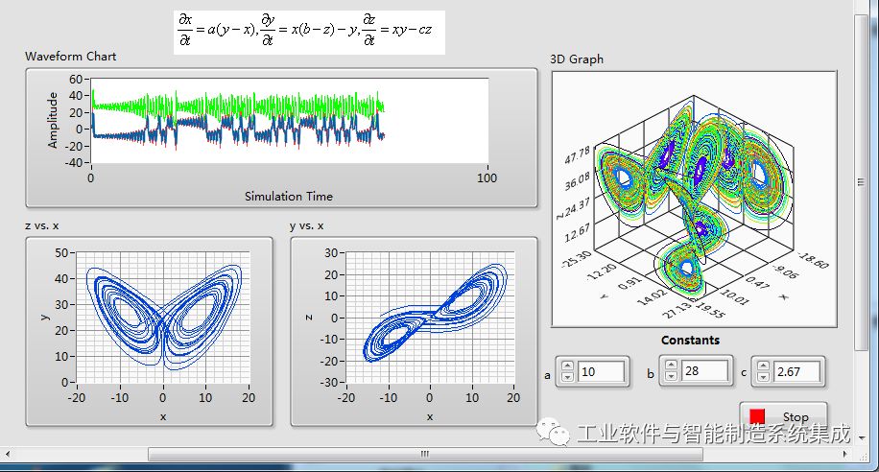Click the 100 value on Simulation Time axis

coord(487,177)
